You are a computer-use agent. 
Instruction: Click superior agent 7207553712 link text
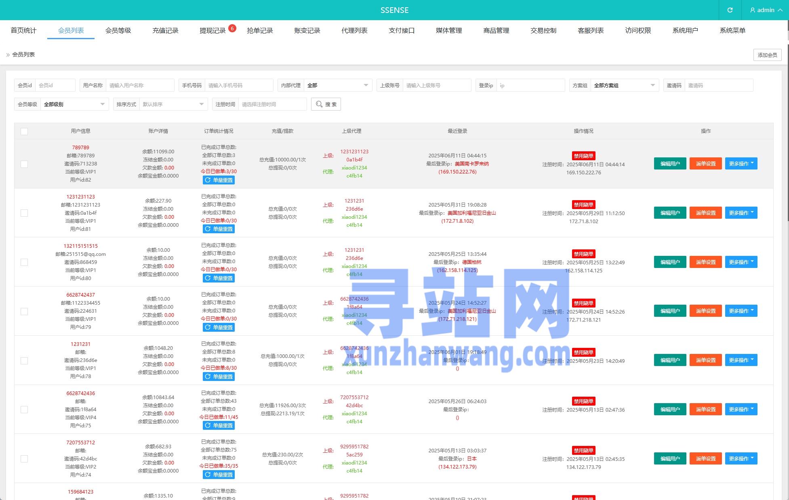[354, 397]
